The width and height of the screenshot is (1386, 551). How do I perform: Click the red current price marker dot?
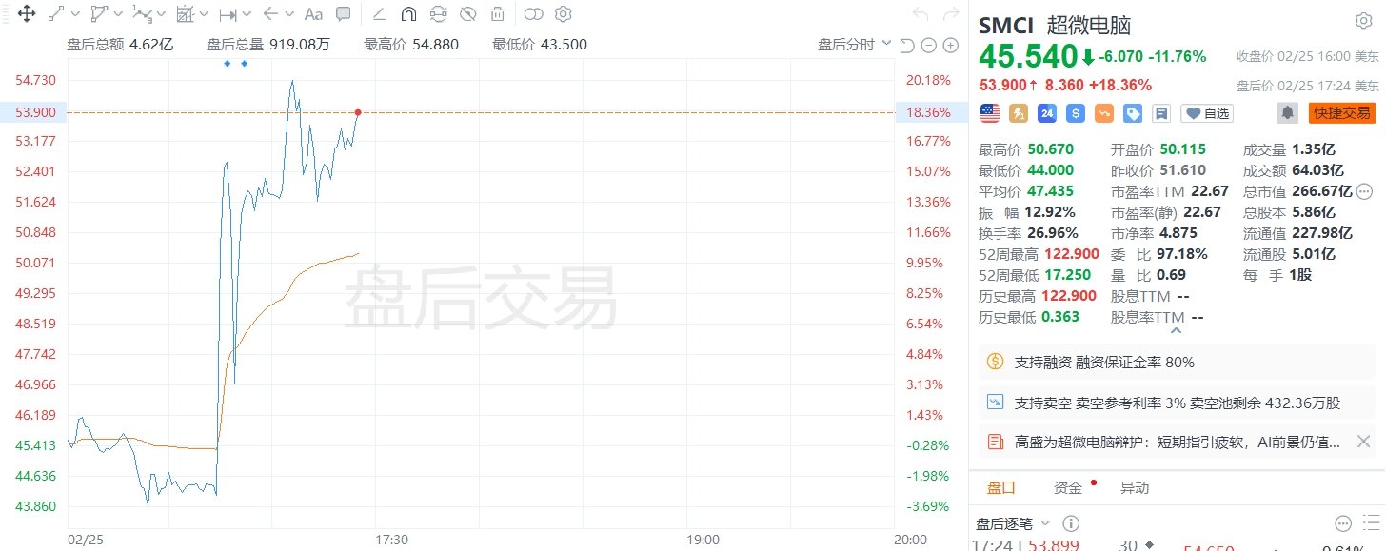pos(358,112)
